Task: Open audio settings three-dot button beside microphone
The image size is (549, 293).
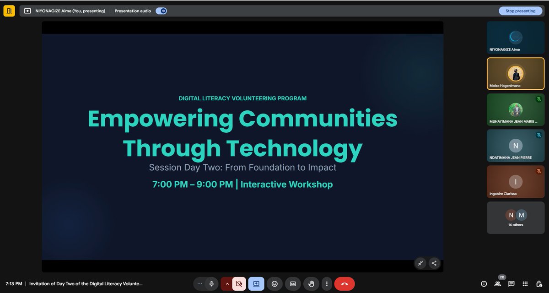Action: (x=199, y=284)
